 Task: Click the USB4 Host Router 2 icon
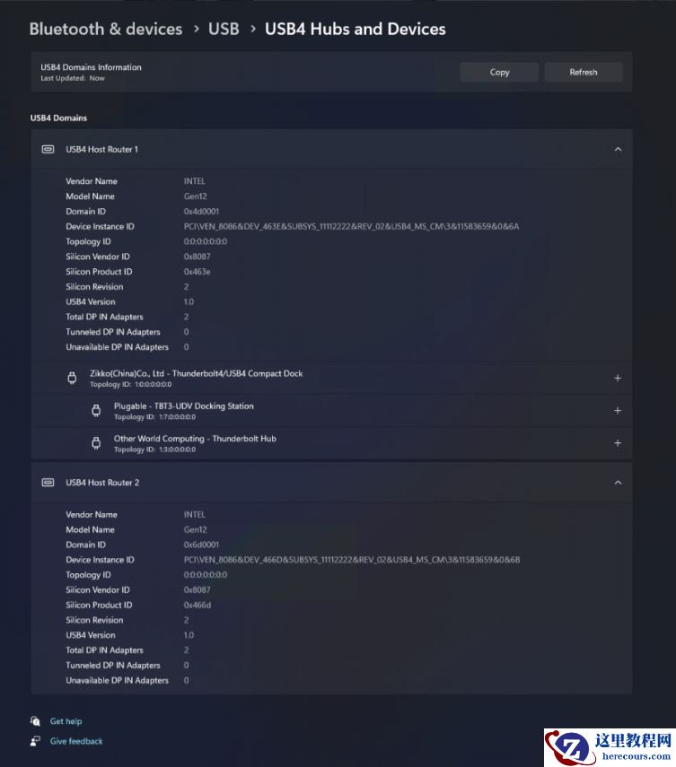48,483
